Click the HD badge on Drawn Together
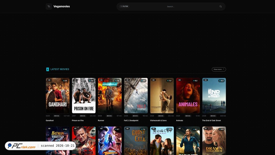 pos(205,128)
